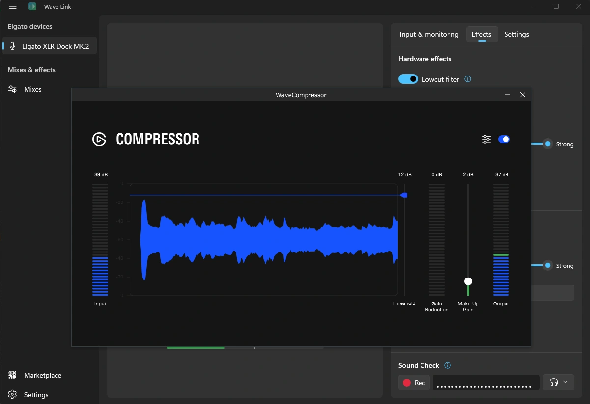The image size is (590, 404).
Task: Open Marketplace from the sidebar
Action: pos(42,375)
